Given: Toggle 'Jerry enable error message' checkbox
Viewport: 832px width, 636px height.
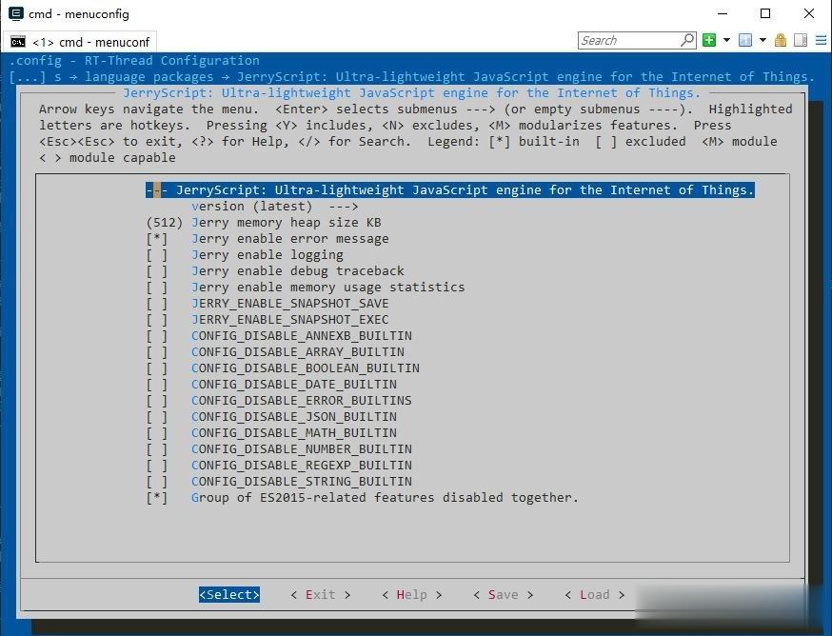Looking at the screenshot, I should pos(156,239).
